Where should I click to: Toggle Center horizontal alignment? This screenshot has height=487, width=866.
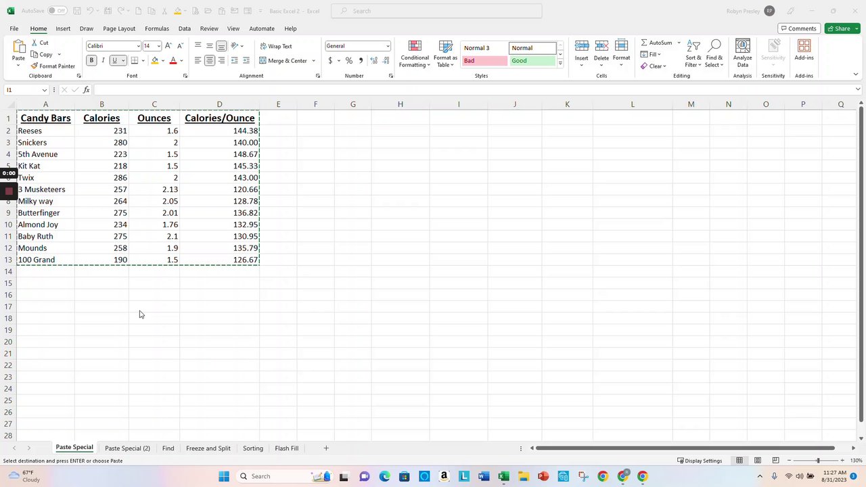coord(210,60)
